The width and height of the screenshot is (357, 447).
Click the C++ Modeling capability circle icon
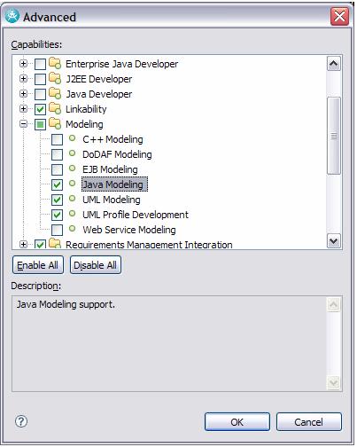(x=72, y=138)
